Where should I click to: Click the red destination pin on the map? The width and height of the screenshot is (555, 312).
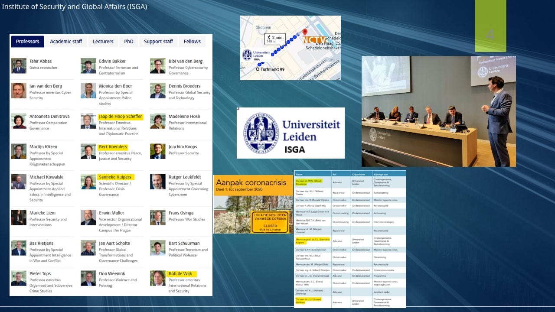[305, 32]
